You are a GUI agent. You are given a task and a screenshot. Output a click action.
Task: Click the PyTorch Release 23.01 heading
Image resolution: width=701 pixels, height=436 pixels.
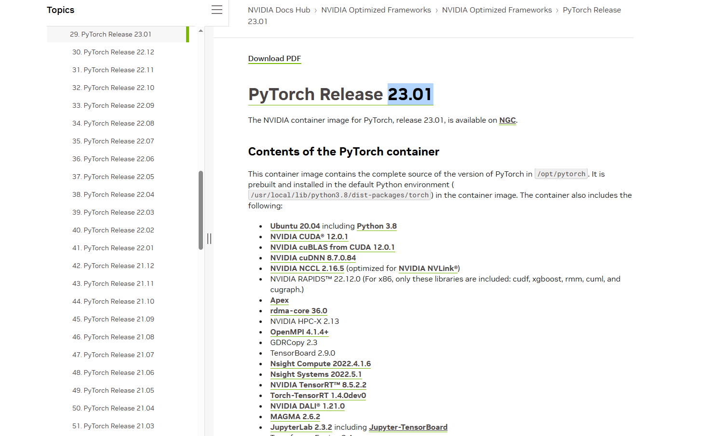[340, 94]
